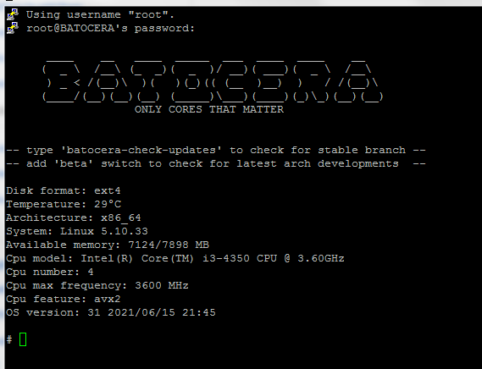Screen dimensions: 482x369
Task: Click the "add 'beta' switch" line
Action: point(216,163)
